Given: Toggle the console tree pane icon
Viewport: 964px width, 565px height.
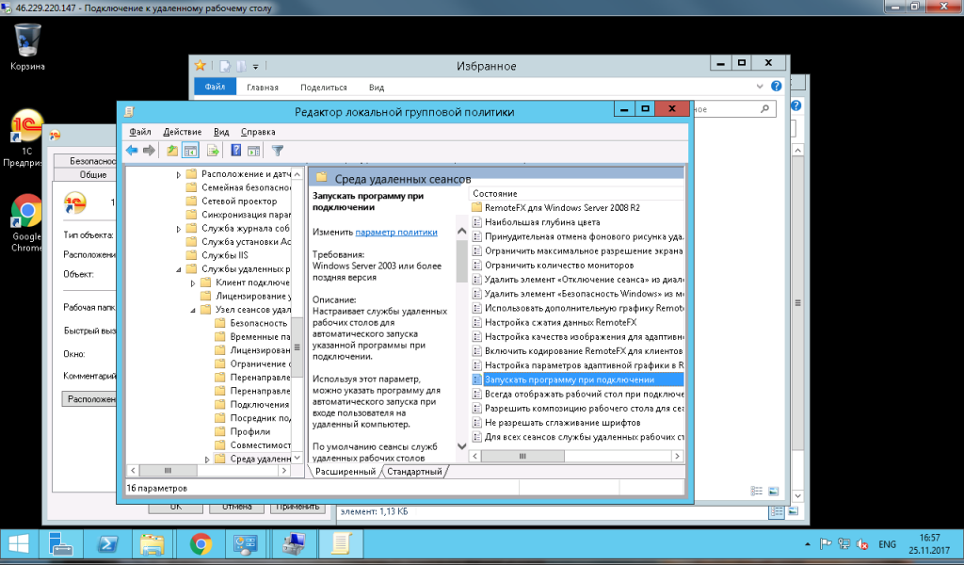Looking at the screenshot, I should tap(190, 151).
